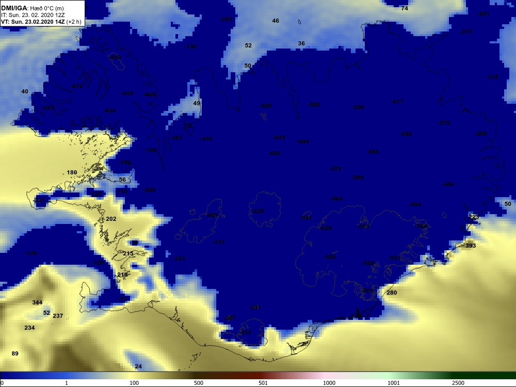516x387 pixels.
Task: Pick the dark blue segment of the color bar
Action: (20, 376)
